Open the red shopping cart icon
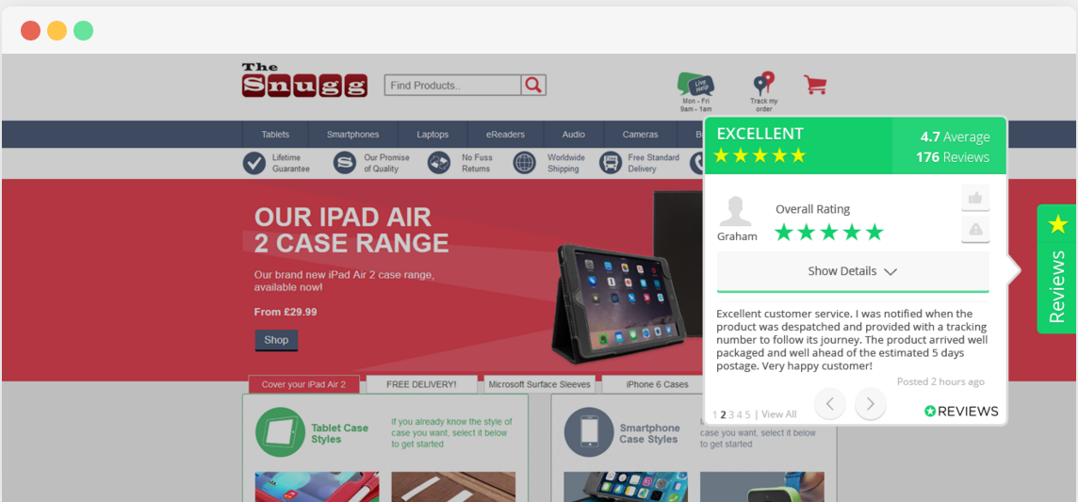 (815, 85)
